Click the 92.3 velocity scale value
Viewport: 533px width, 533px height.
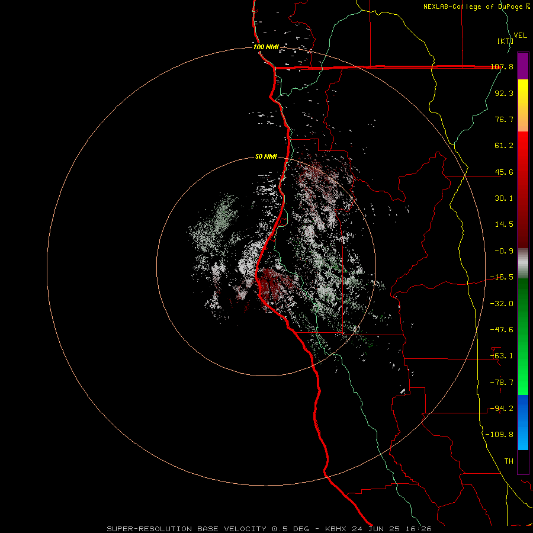504,93
